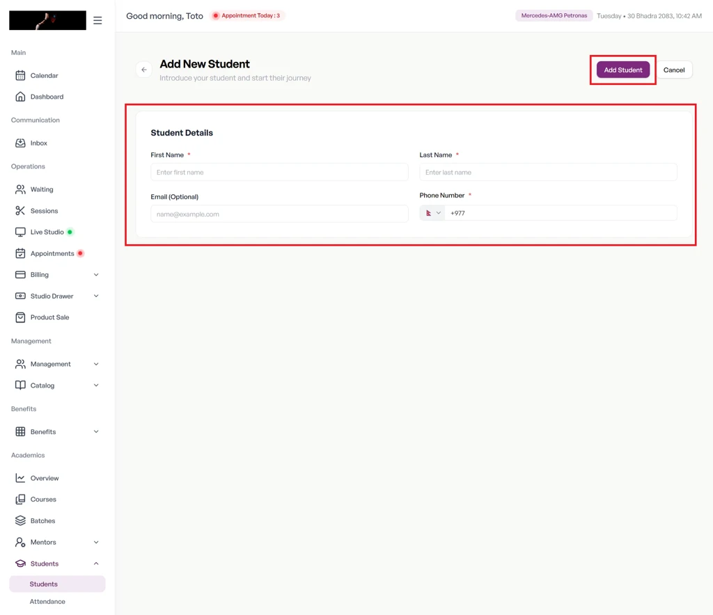Click the Billing card icon
Image resolution: width=713 pixels, height=615 pixels.
(x=20, y=275)
